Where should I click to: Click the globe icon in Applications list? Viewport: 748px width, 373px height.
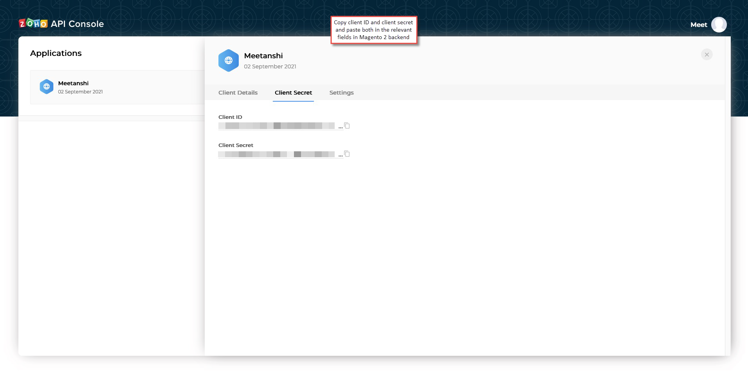(x=47, y=86)
